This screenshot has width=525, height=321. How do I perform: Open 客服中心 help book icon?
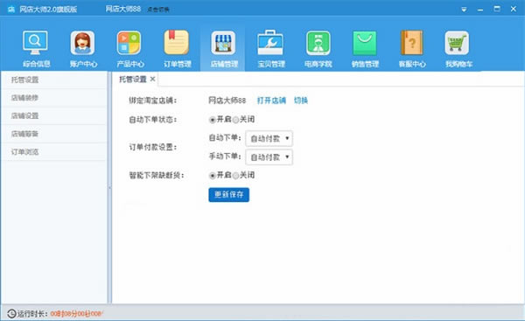[x=412, y=43]
